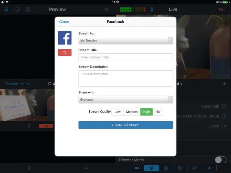The height and width of the screenshot is (173, 231).
Task: Select High stream quality
Action: 147,112
